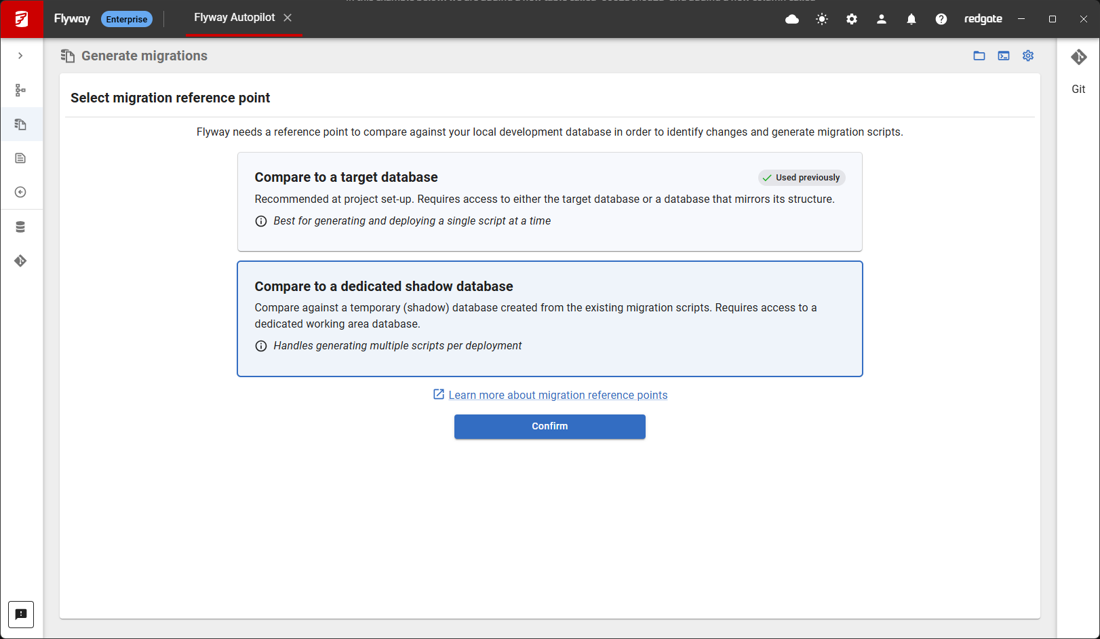Click the Enterprise edition badge
This screenshot has height=639, width=1100.
pyautogui.click(x=127, y=19)
